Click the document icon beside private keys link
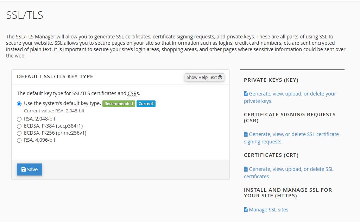Screen dimensions: 360x222 pos(246,94)
